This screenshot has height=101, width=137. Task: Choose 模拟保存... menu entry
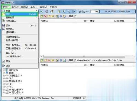click(20, 32)
